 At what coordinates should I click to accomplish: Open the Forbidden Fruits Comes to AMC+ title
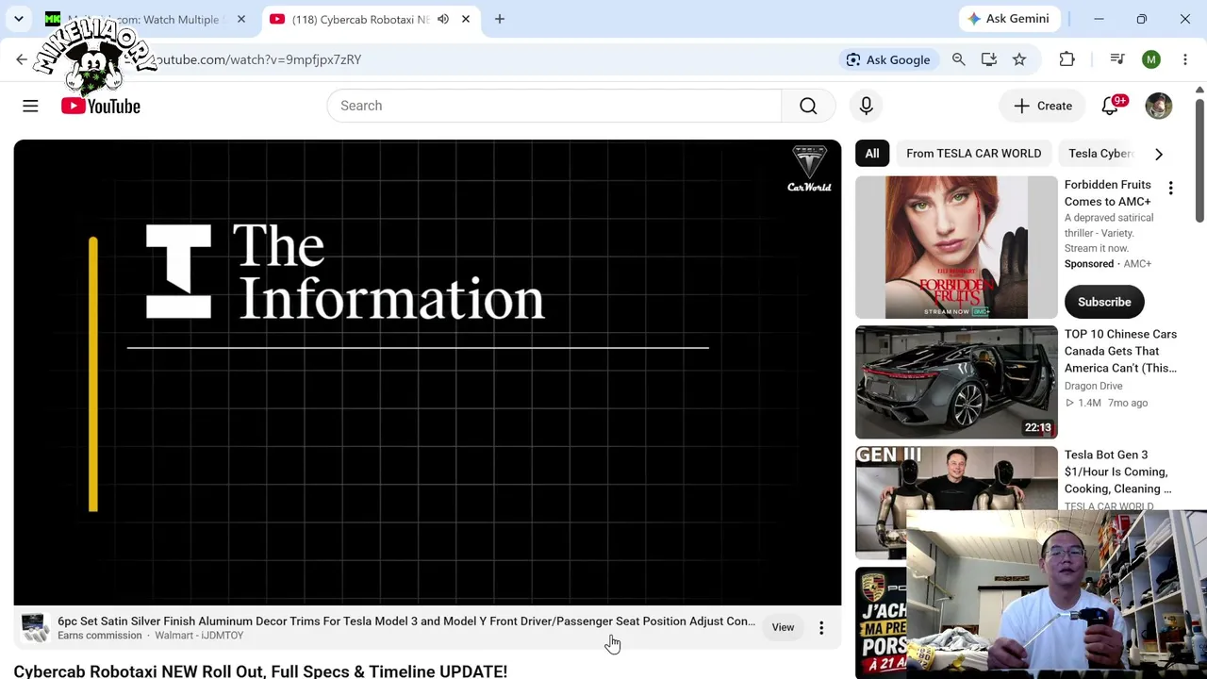coord(1108,192)
